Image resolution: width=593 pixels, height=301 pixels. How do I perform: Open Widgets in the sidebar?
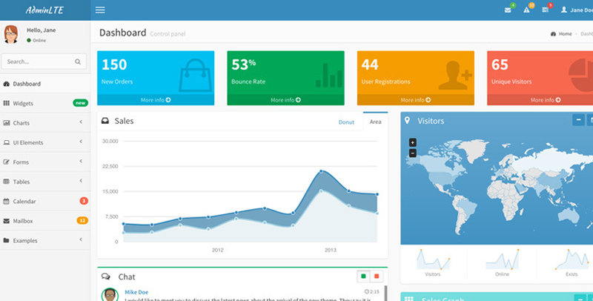[45, 103]
